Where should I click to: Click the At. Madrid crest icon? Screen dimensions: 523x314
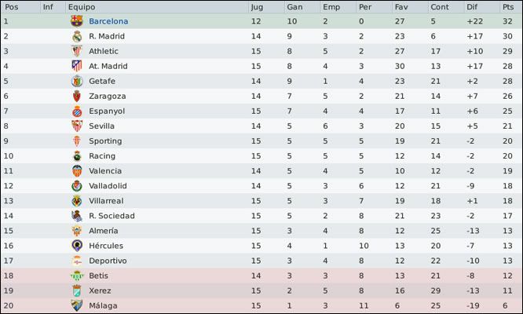[x=77, y=66]
